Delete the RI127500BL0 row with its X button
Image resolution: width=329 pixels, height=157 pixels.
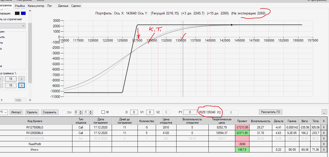[x=323, y=127]
